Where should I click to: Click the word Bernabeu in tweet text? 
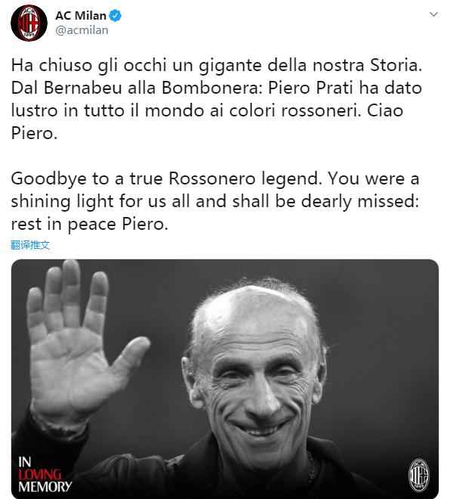83,88
